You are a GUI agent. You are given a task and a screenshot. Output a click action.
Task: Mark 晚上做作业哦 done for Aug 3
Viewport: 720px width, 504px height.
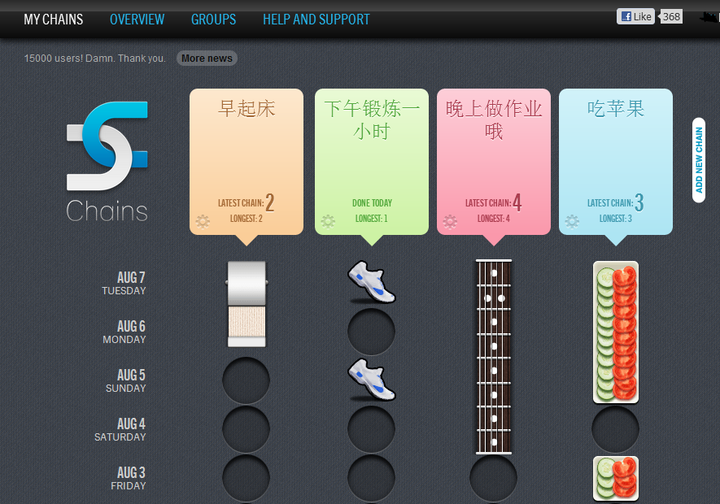point(493,477)
